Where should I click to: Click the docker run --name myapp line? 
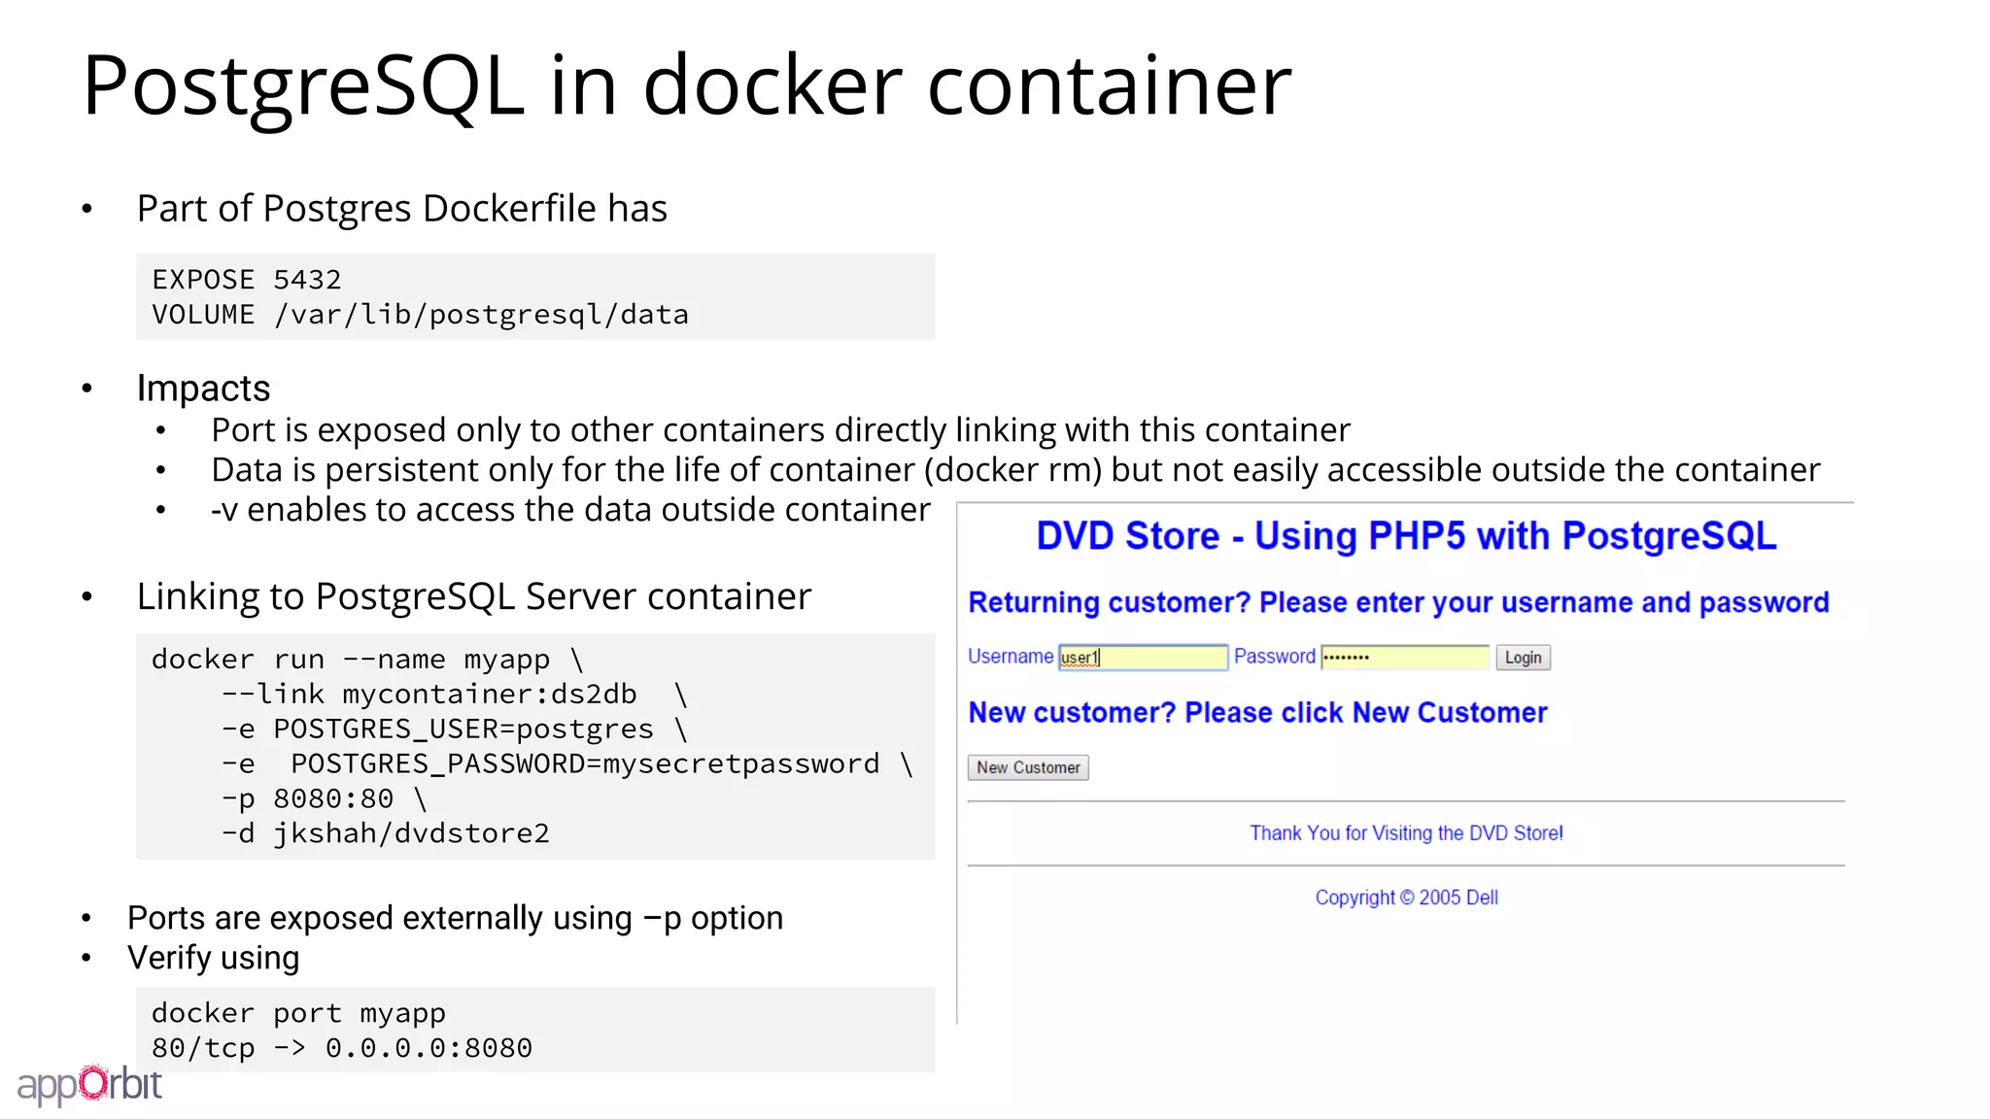pyautogui.click(x=367, y=660)
